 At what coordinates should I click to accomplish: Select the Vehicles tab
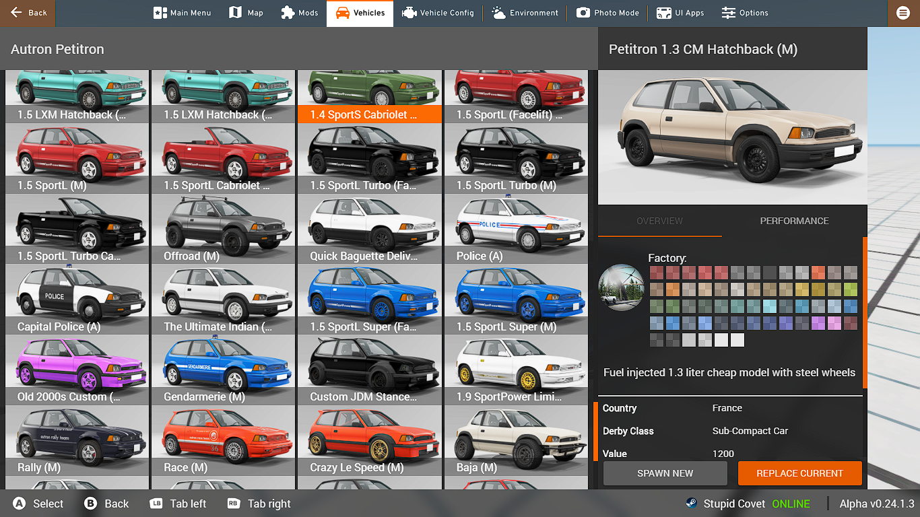point(360,13)
